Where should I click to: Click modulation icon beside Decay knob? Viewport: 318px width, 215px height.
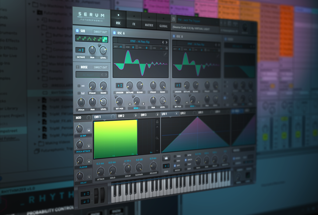pyautogui.click(x=124, y=164)
